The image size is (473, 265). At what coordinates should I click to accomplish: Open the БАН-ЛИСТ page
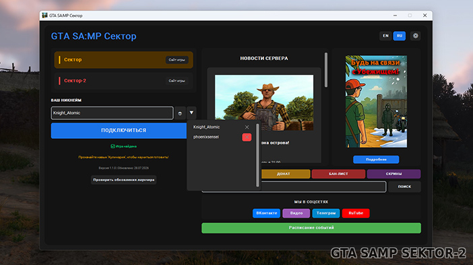(338, 174)
